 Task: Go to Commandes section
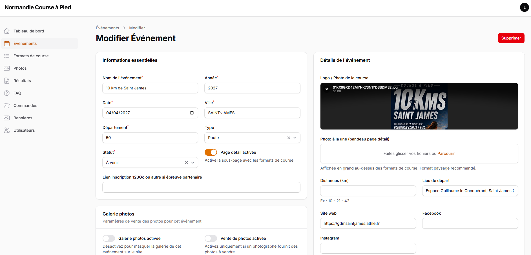[40, 105]
